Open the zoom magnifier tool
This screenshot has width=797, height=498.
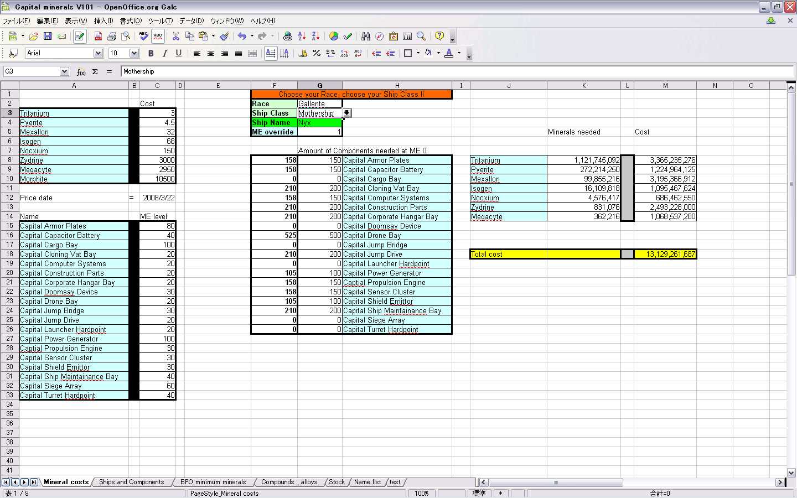[421, 36]
